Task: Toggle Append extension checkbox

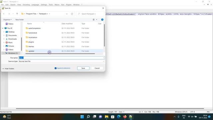Action: coord(56,68)
